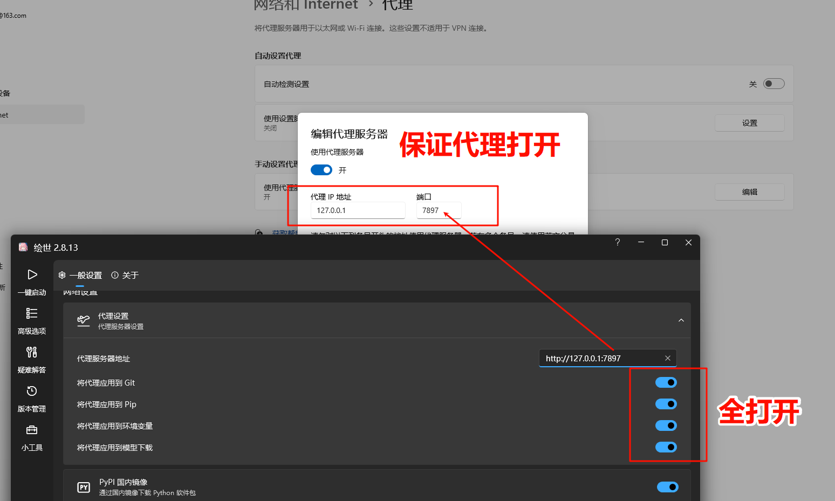This screenshot has height=501, width=835.
Task: Clear the proxy server address field
Action: [668, 358]
